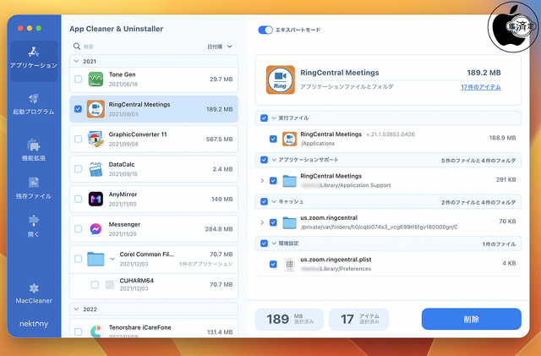
Task: Uncheck RingCentral Meetings in the app list
Action: click(78, 109)
